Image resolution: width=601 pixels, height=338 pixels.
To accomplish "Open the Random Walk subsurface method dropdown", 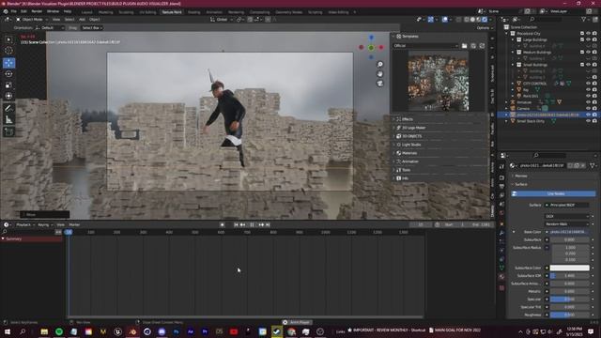I will tap(566, 224).
